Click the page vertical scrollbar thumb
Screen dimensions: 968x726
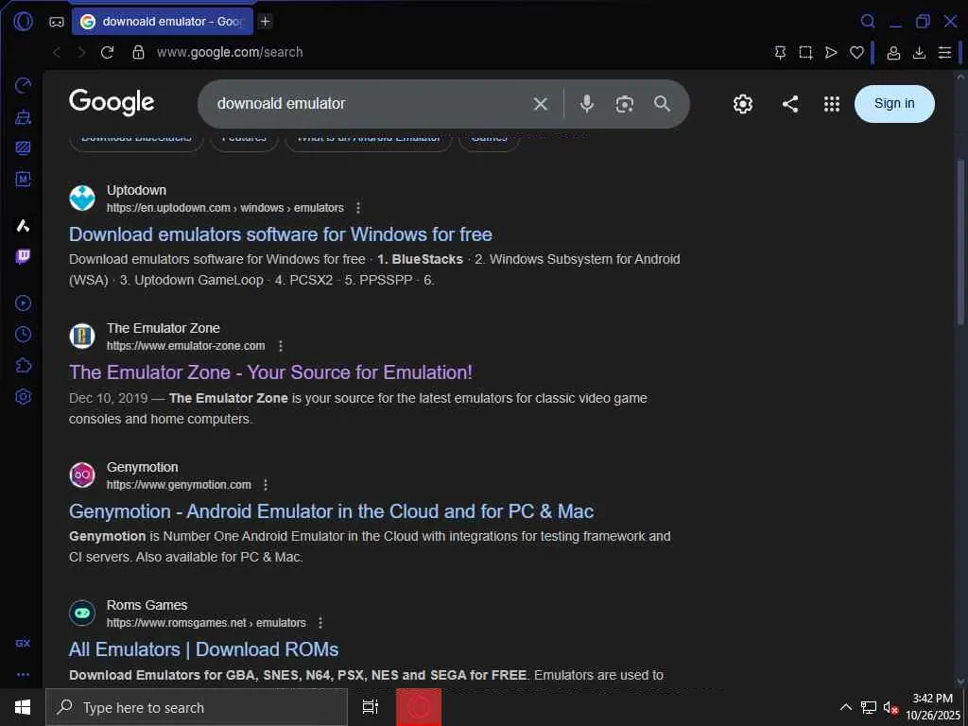(960, 242)
